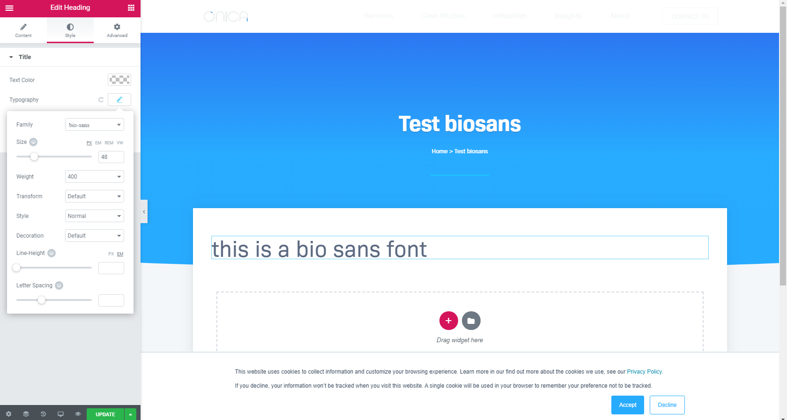The height and width of the screenshot is (420, 787).
Task: Open the widgets grid panel
Action: pos(131,8)
